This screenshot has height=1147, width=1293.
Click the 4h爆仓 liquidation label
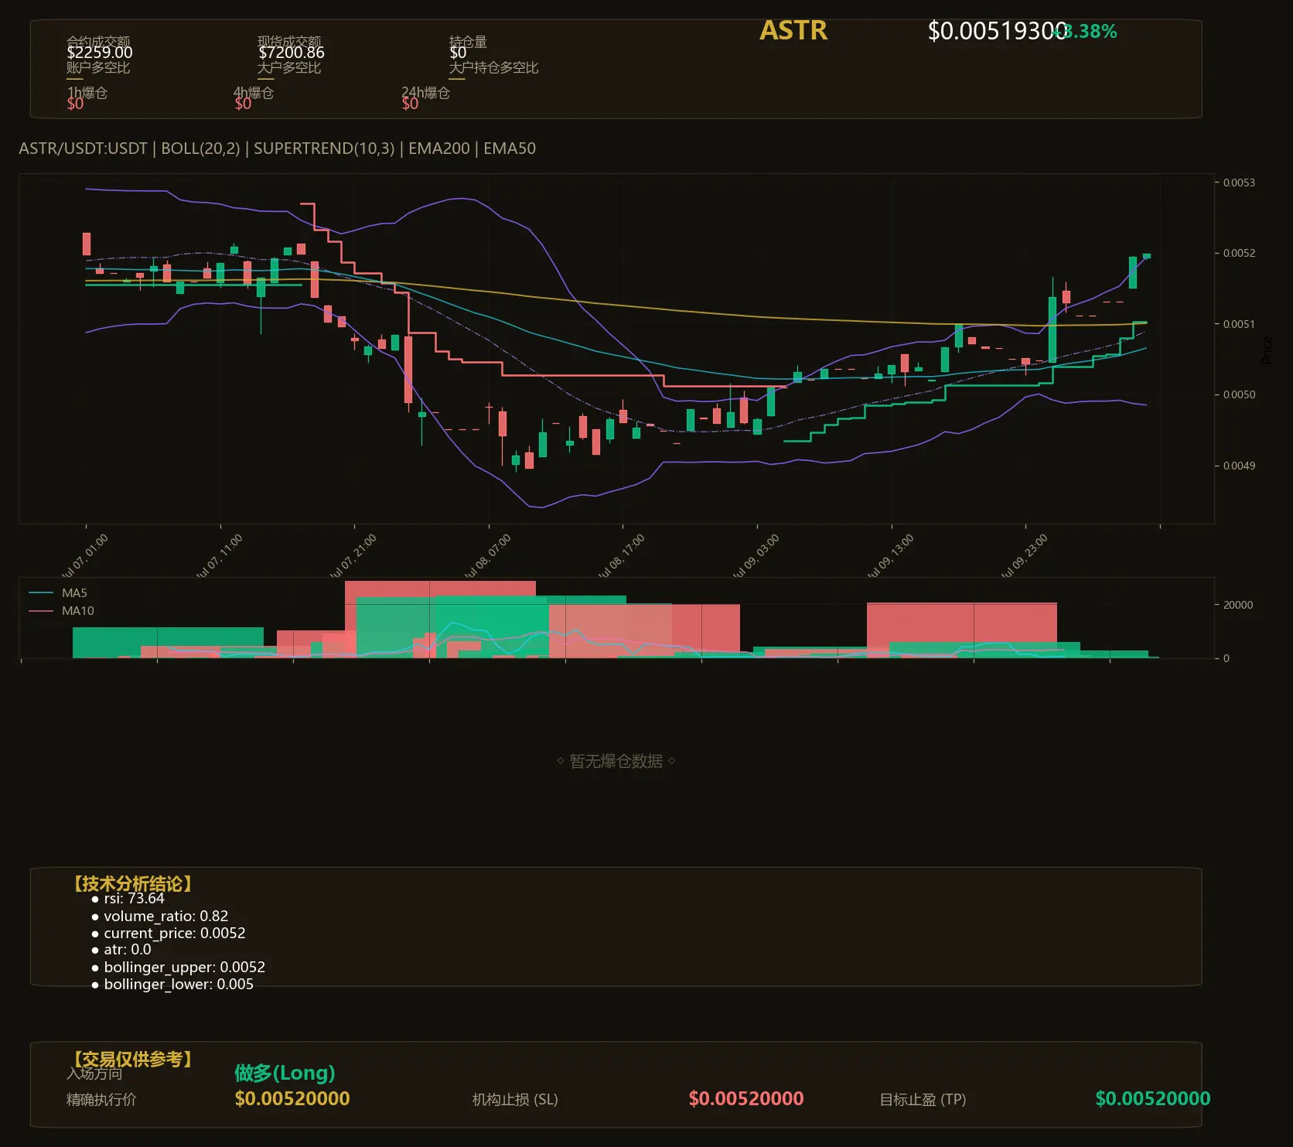254,93
